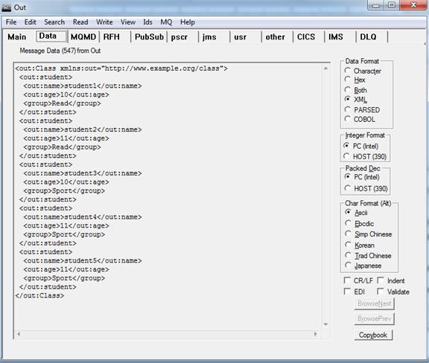This screenshot has height=363, width=429.
Task: Click the Out application title bar icon
Action: tap(6, 7)
